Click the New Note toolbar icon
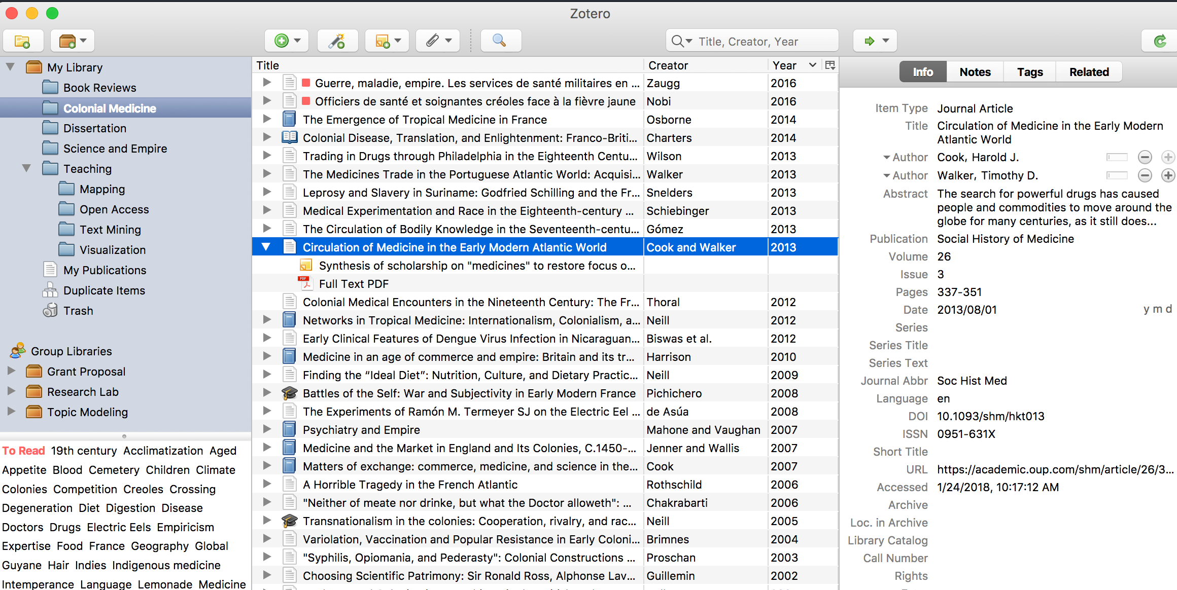The width and height of the screenshot is (1177, 590). pos(387,41)
